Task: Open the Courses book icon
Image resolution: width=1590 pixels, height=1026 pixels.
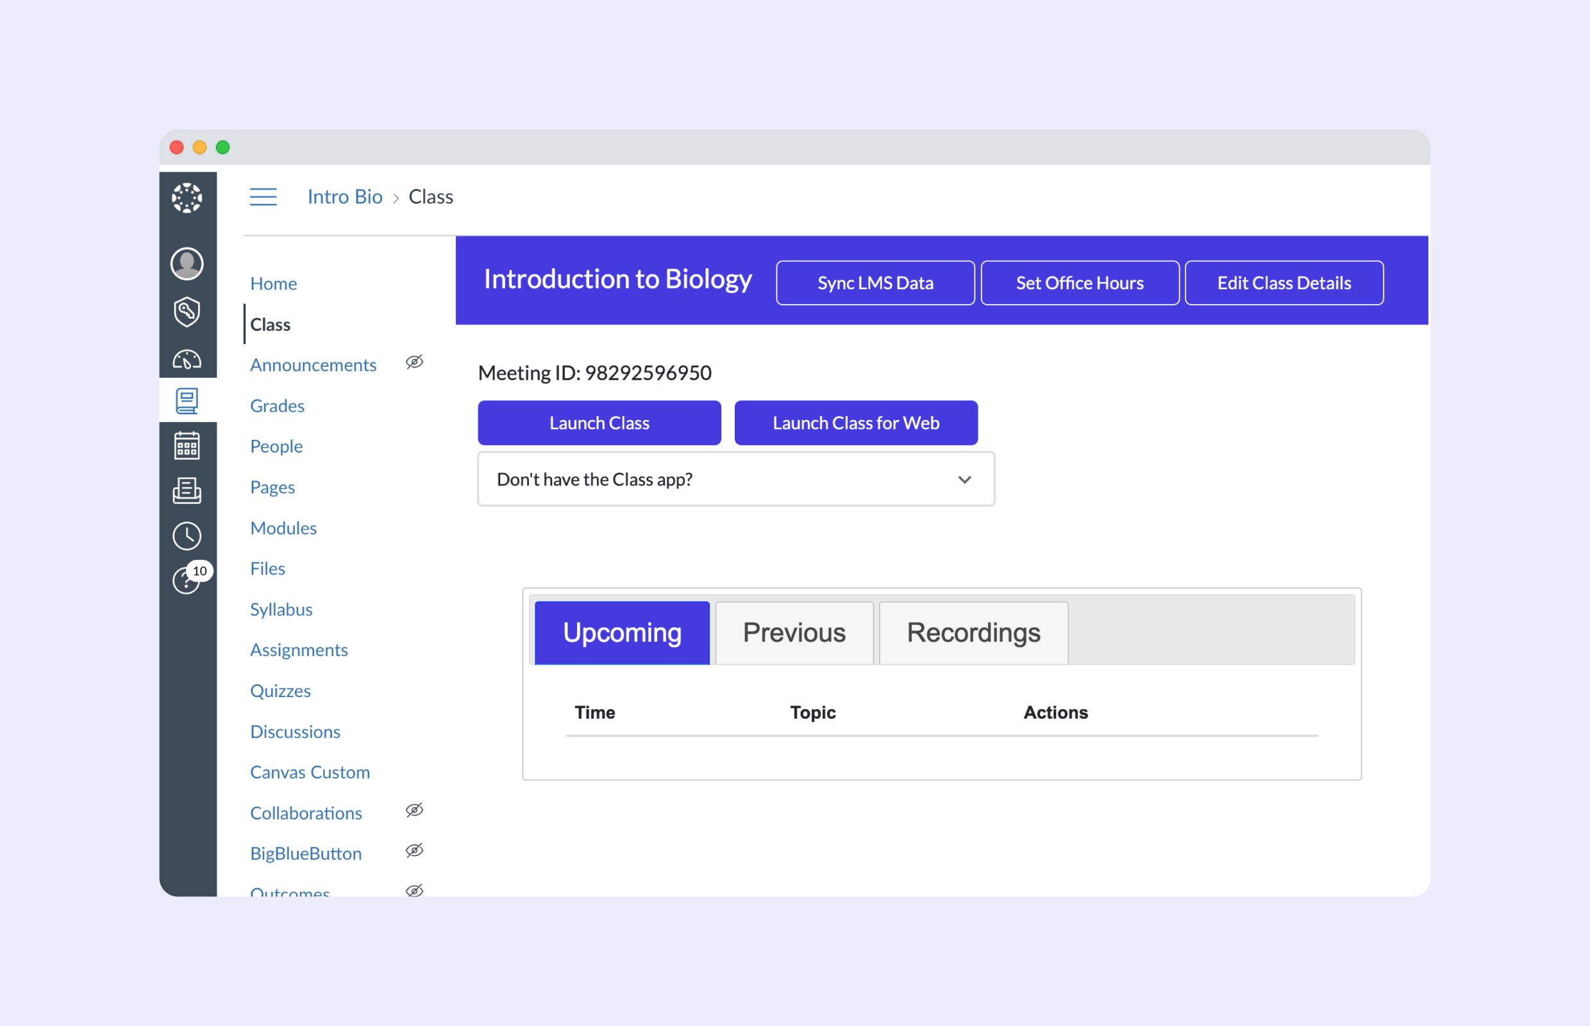Action: [187, 401]
